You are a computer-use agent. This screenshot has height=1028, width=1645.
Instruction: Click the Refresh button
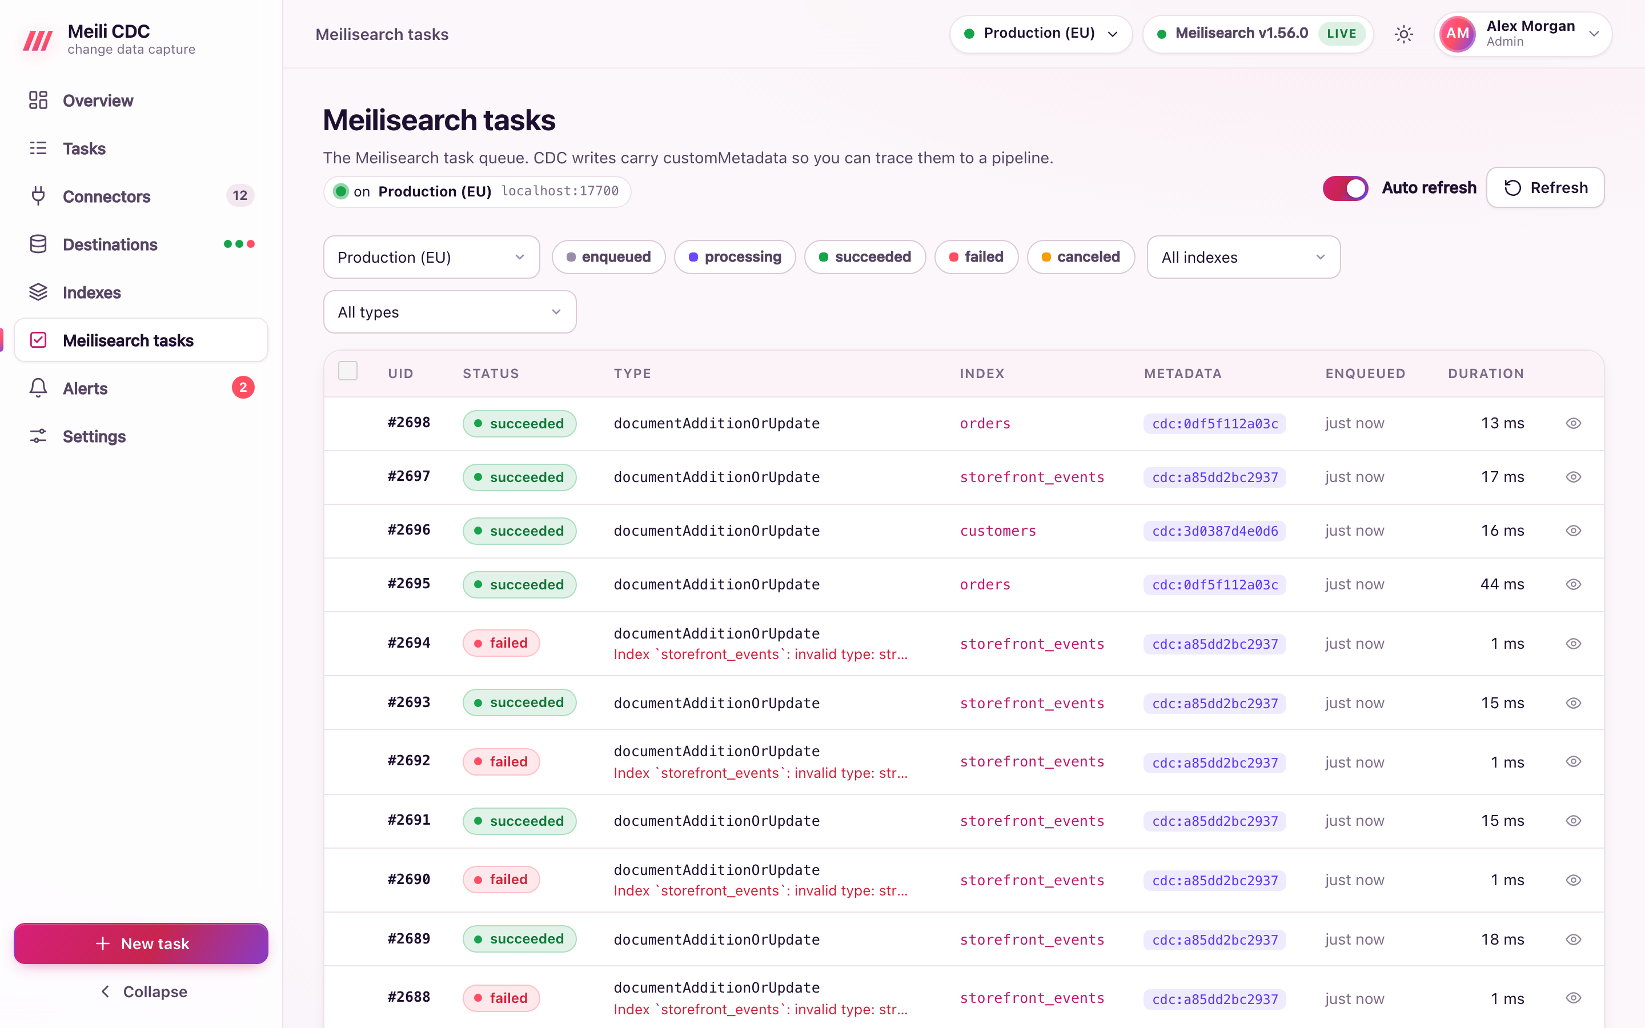pyautogui.click(x=1545, y=188)
